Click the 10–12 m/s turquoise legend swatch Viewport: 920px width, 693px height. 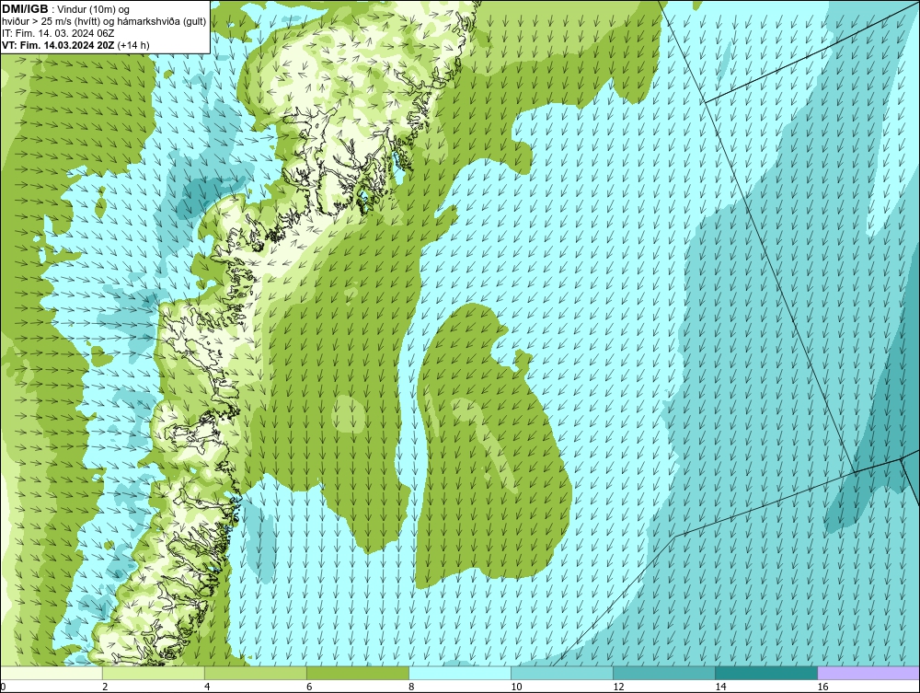point(562,673)
